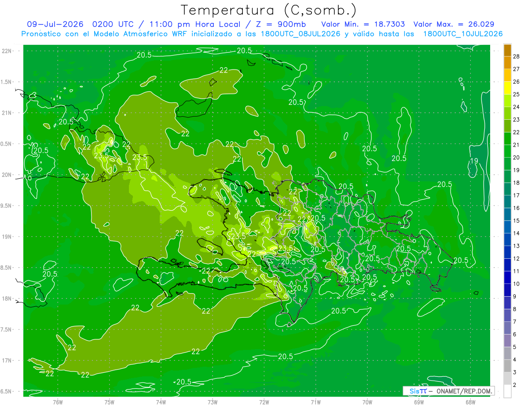Viewport: 528px width, 408px height.
Task: Click the '20N' latitude axis label
Action: pos(7,175)
